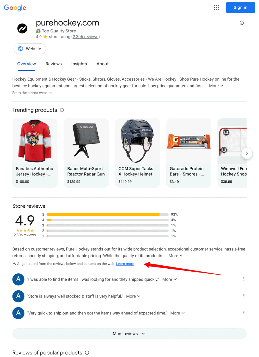Click info icon next to Reviews of popular products
259x357 pixels.
87,353
